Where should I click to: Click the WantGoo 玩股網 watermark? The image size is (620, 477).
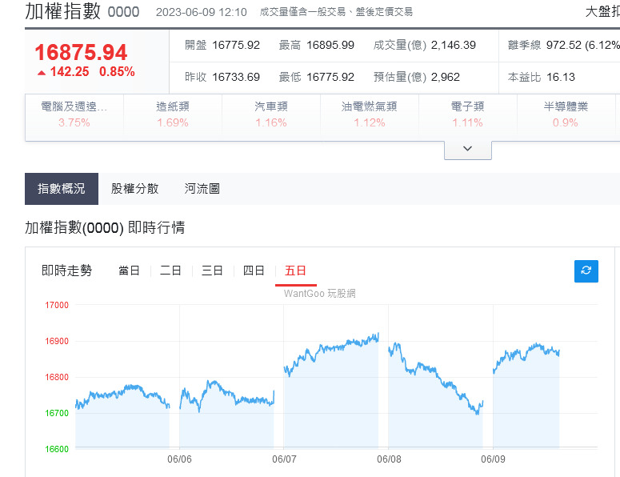pyautogui.click(x=319, y=294)
